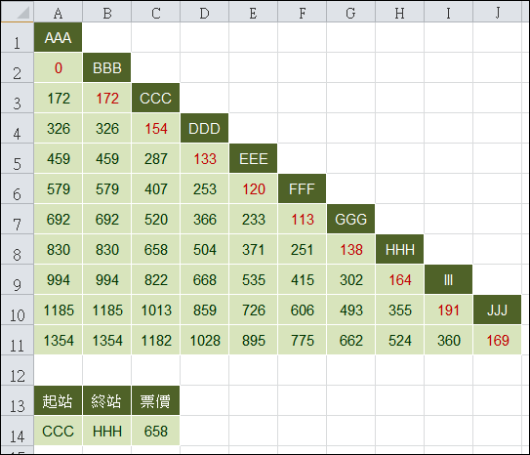
Task: Click cell 253 in row 6
Action: point(205,188)
